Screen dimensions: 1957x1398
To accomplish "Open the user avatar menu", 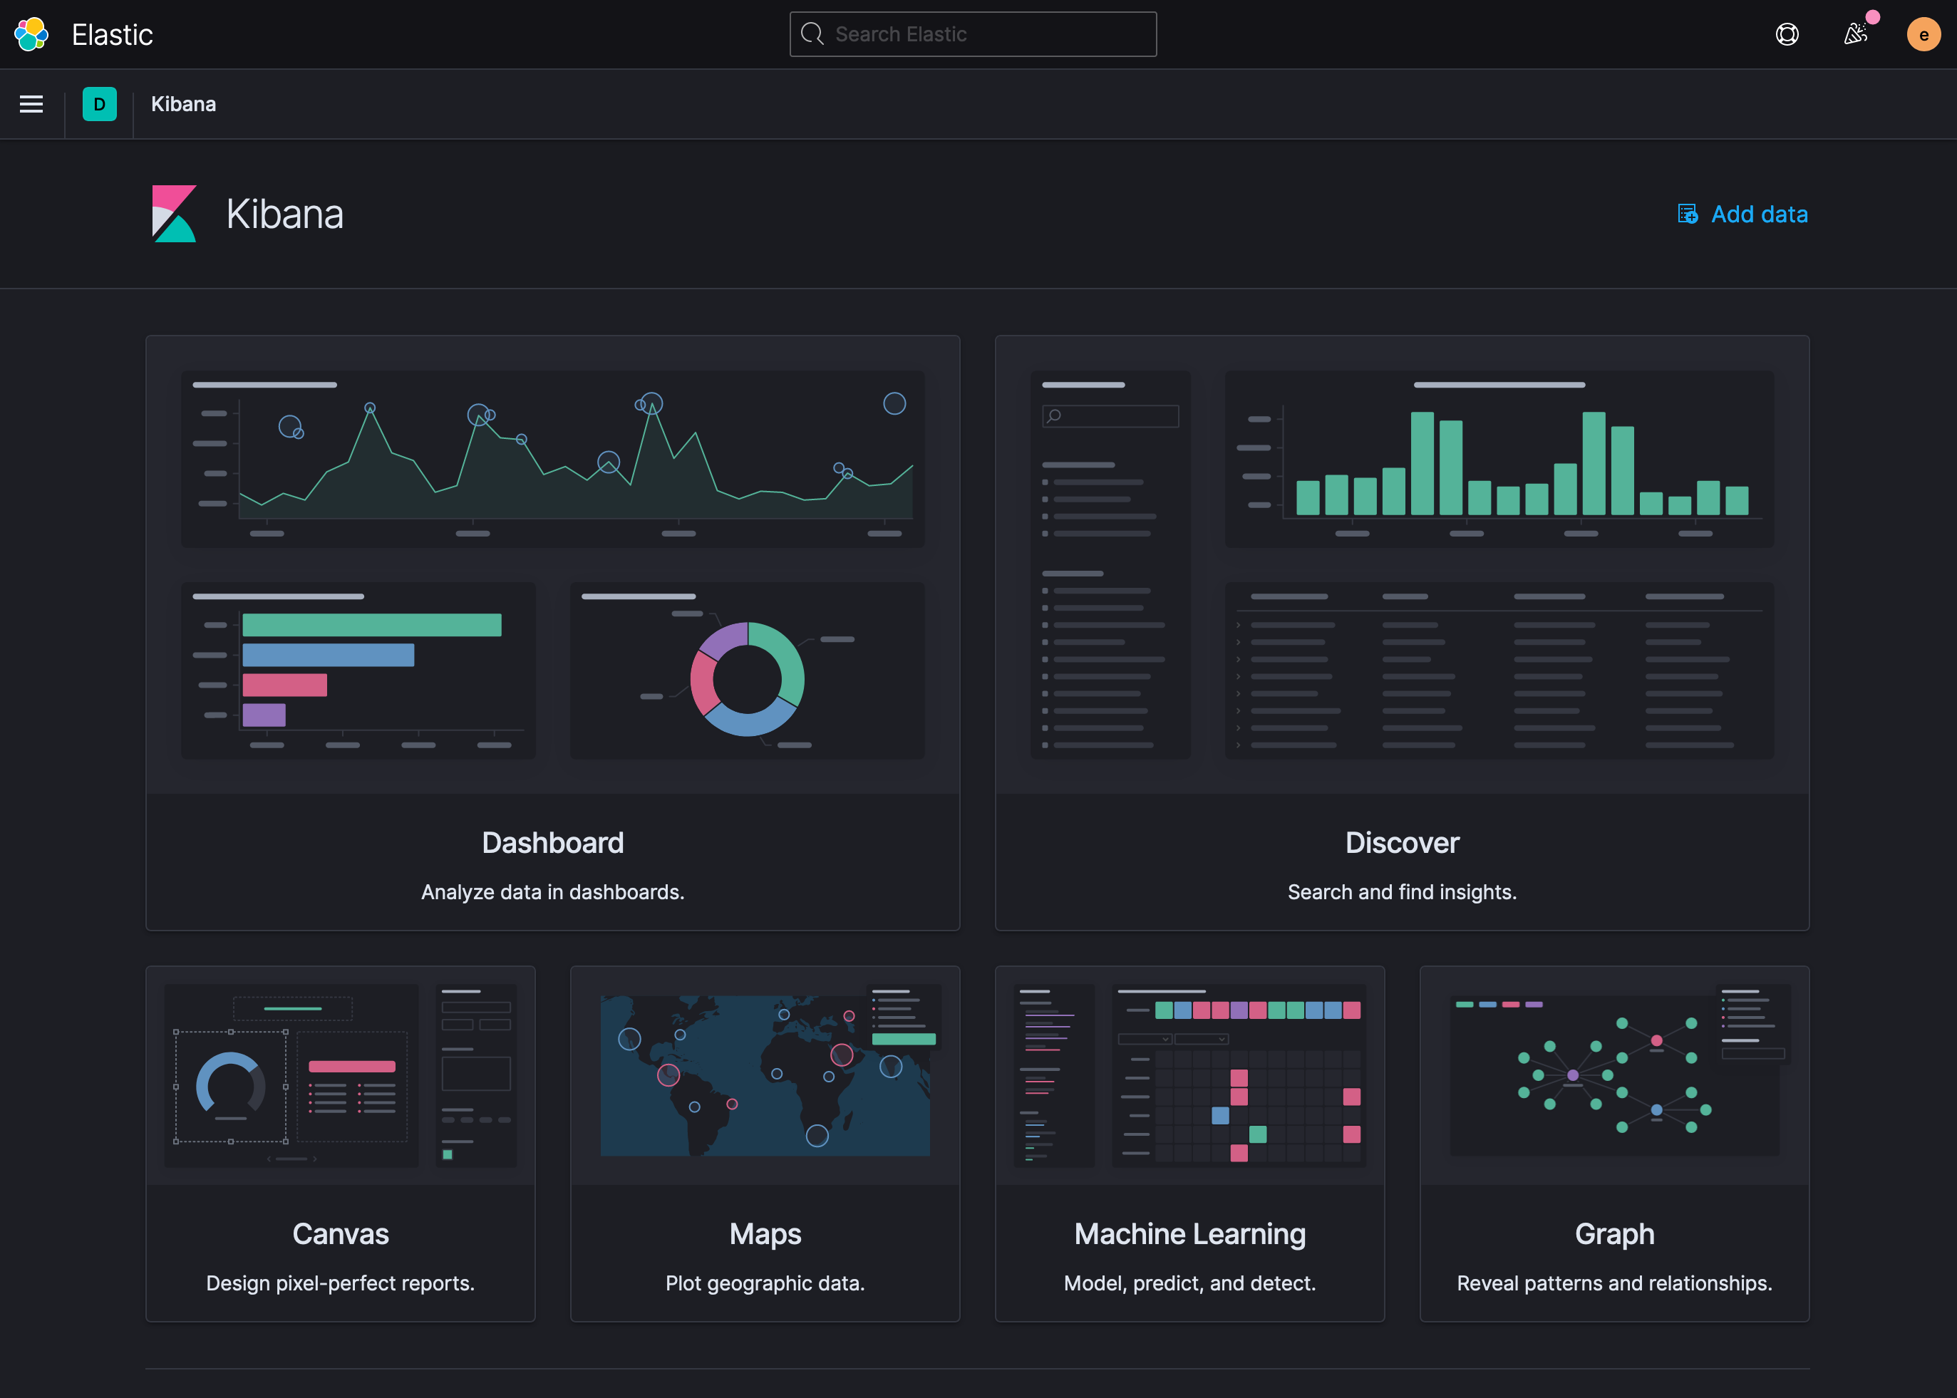I will tap(1923, 34).
